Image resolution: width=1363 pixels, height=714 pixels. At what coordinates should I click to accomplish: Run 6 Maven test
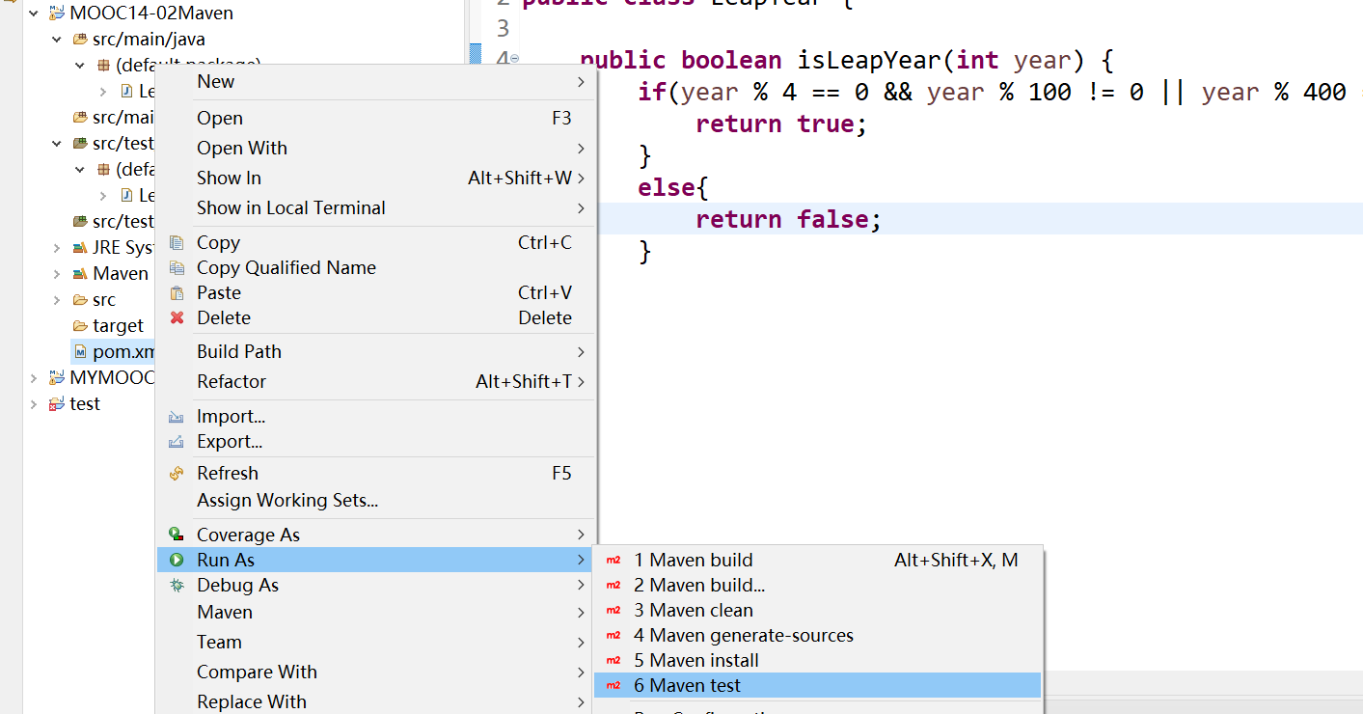tap(818, 686)
